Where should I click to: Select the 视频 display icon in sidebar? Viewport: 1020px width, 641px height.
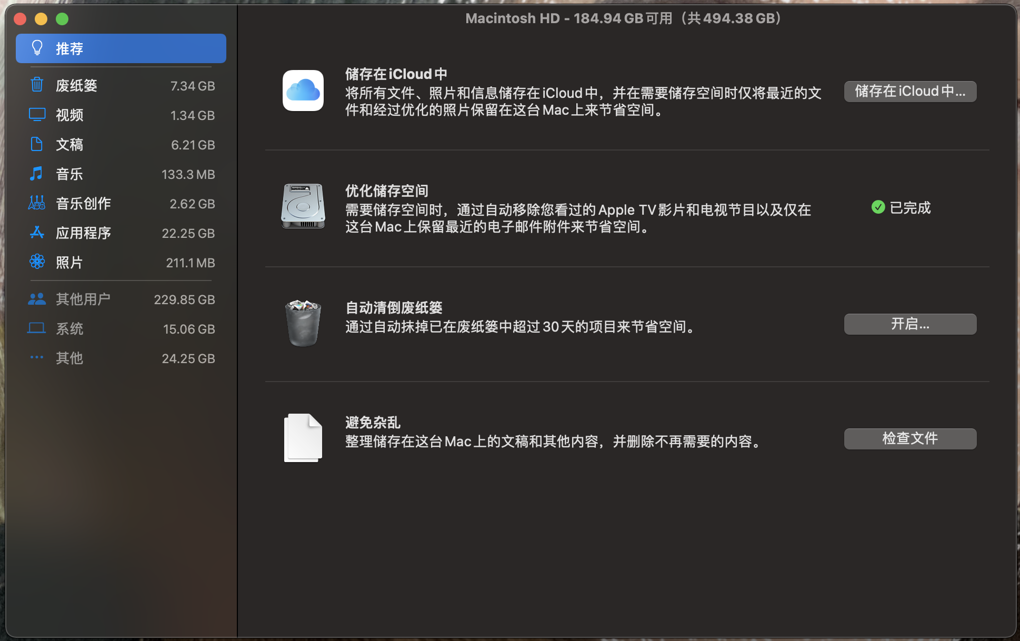click(36, 115)
